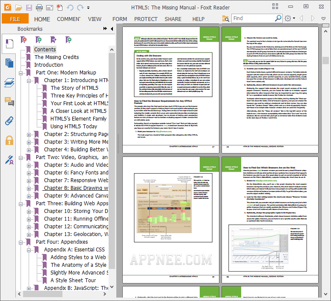
Task: Expand the Bookmarks panel with double arrow
Action: (105, 29)
